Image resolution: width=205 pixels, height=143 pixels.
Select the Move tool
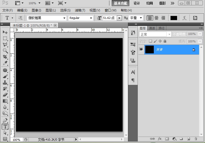click(5, 32)
